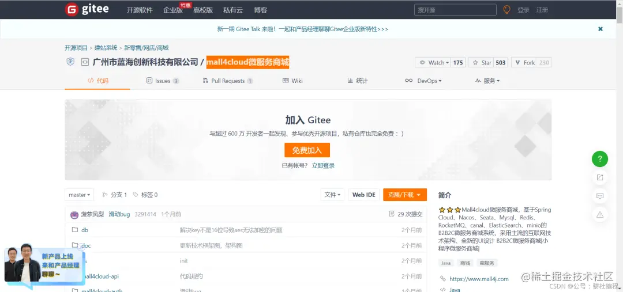Viewport: 623px width, 292px height.
Task: Expand the 服务 dropdown tab
Action: point(487,81)
